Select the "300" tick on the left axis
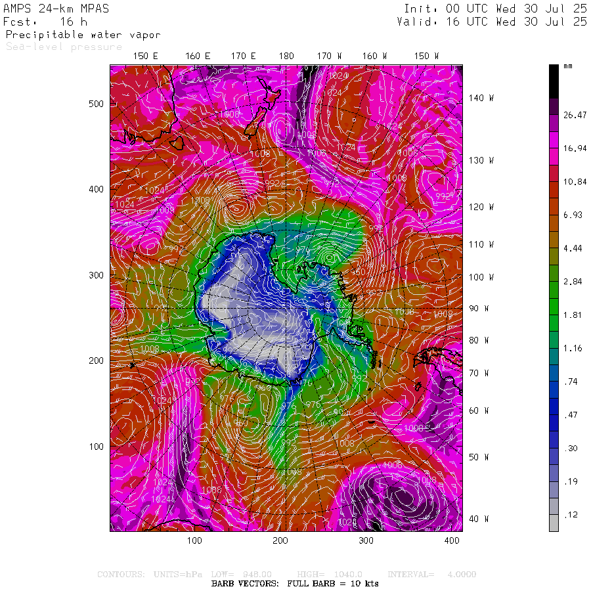 (96, 276)
